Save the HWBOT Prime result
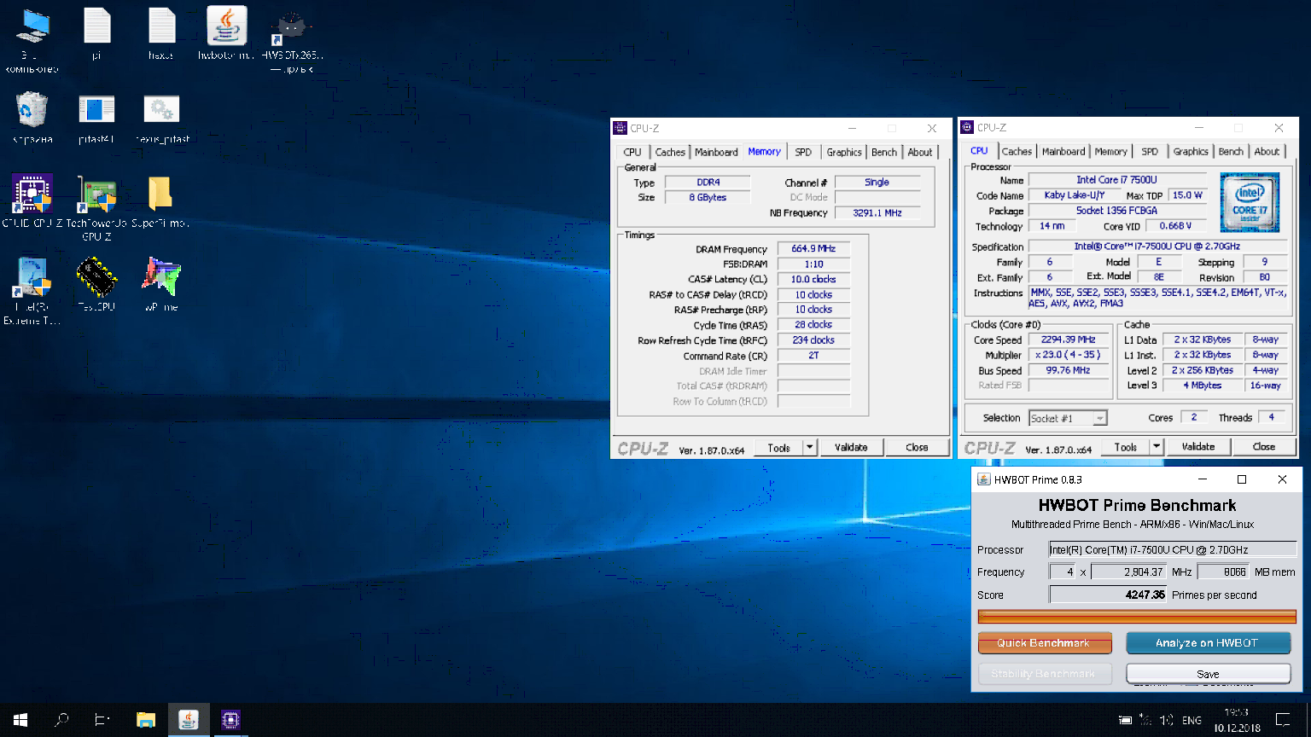The height and width of the screenshot is (737, 1311). pyautogui.click(x=1208, y=674)
